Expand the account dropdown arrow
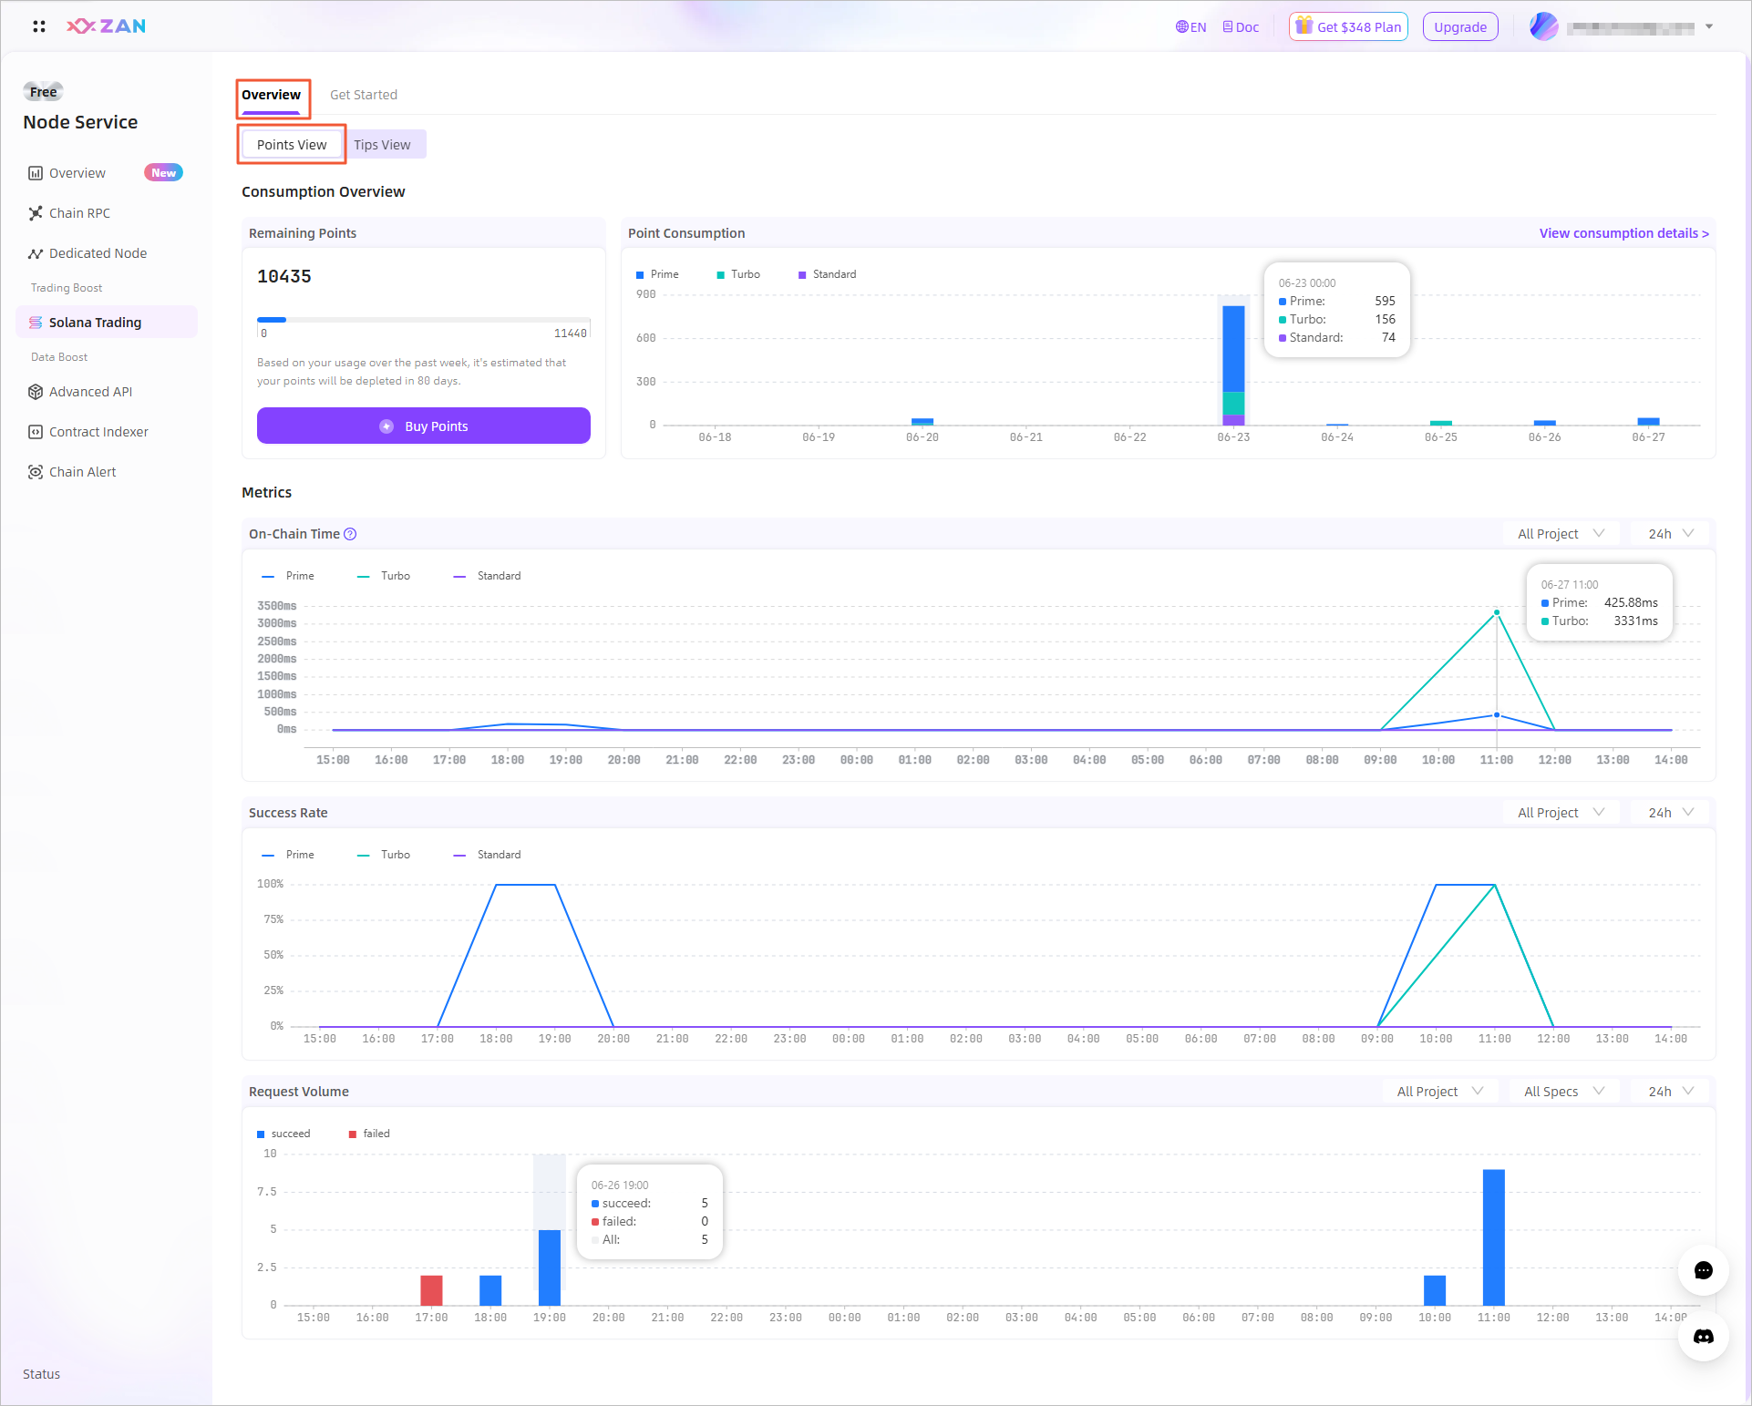Screen dimensions: 1752x1406 point(1709,26)
